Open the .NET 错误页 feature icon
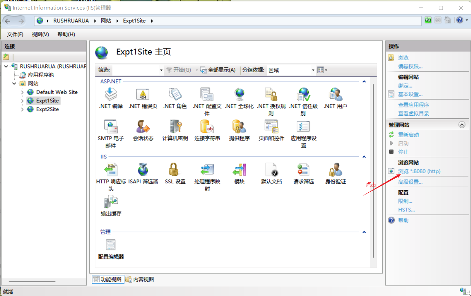Image resolution: width=471 pixels, height=296 pixels. [143, 94]
